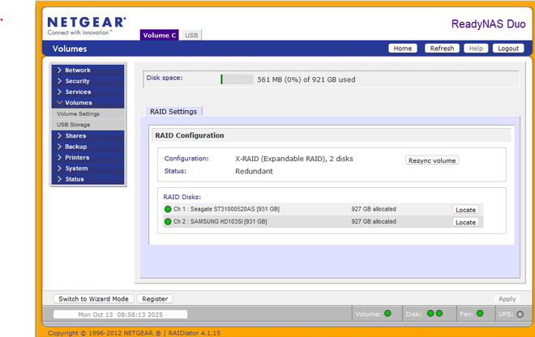Image resolution: width=535 pixels, height=337 pixels.
Task: Click '927 GB allocated' for Ch 2
Action: point(374,222)
